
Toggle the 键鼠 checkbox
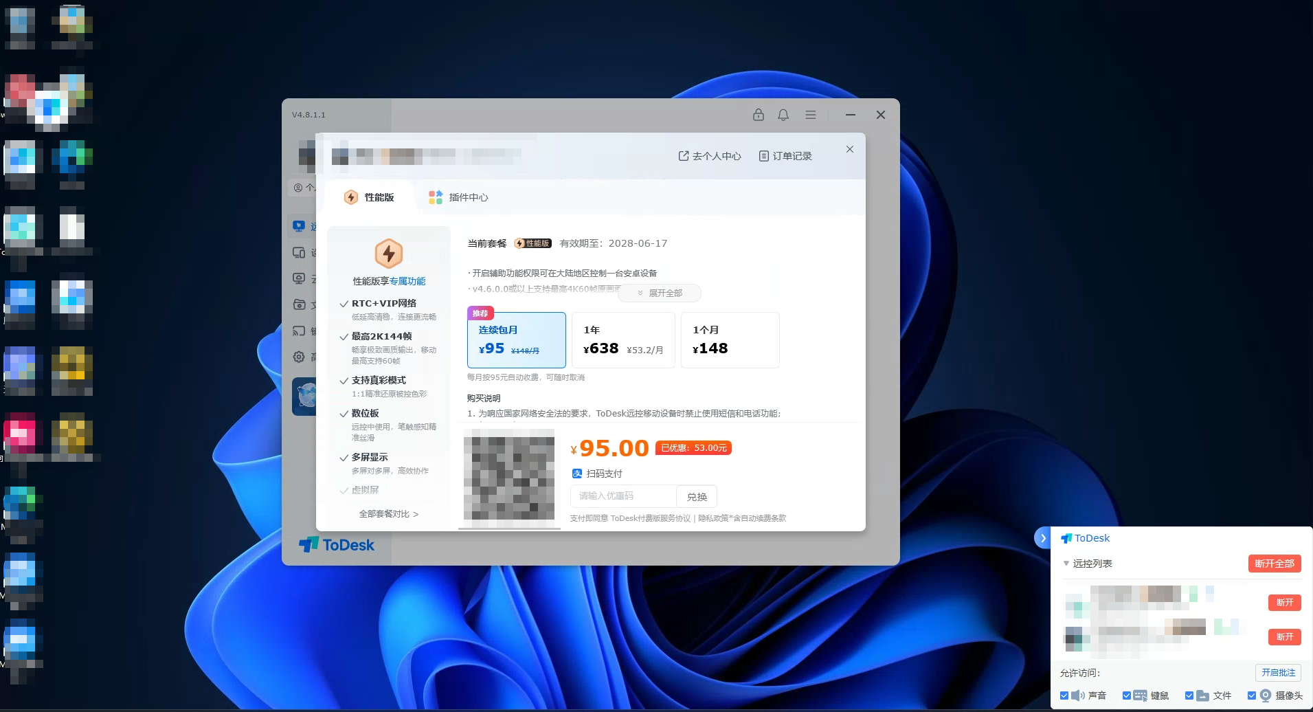pos(1127,696)
